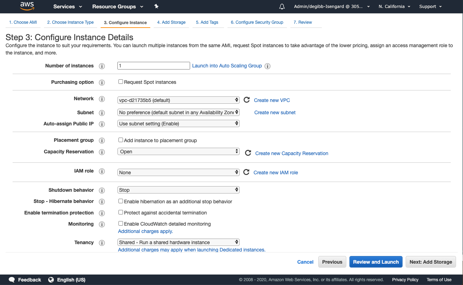Click the Feedback speech bubble icon
The width and height of the screenshot is (463, 285).
(12, 279)
